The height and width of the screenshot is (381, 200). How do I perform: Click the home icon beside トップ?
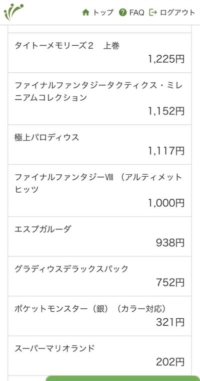(x=85, y=13)
